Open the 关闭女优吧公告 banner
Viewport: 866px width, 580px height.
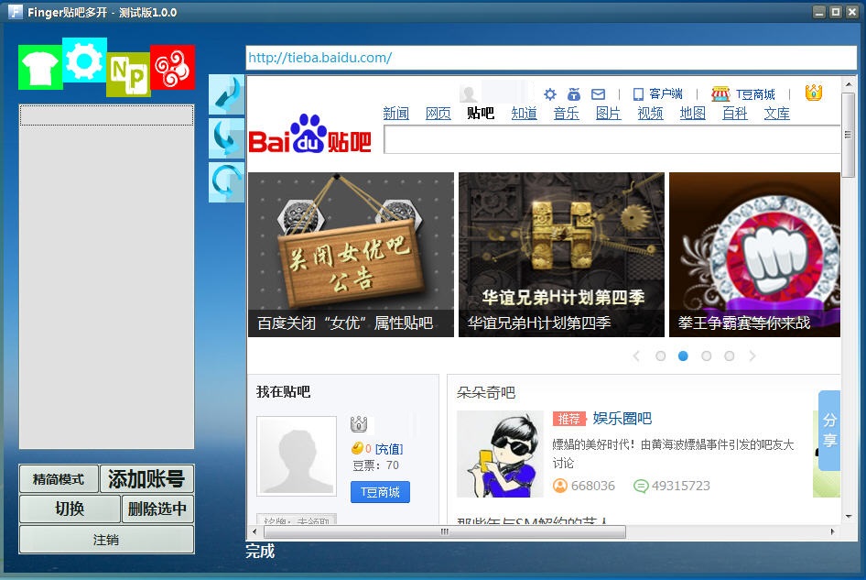[x=351, y=255]
